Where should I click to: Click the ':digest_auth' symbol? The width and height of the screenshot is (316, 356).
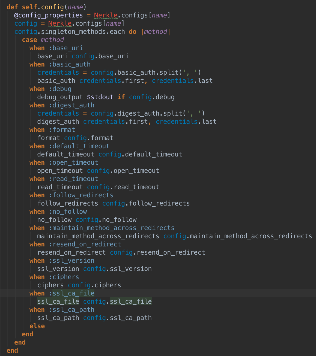tap(71, 105)
